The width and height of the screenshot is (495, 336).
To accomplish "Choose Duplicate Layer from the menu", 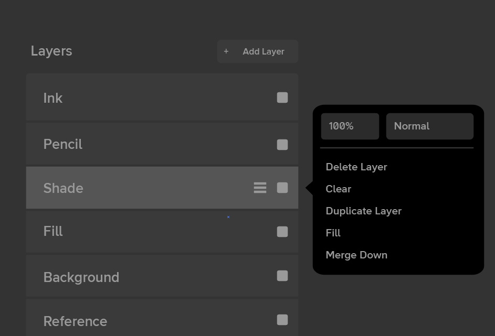I will pos(364,211).
